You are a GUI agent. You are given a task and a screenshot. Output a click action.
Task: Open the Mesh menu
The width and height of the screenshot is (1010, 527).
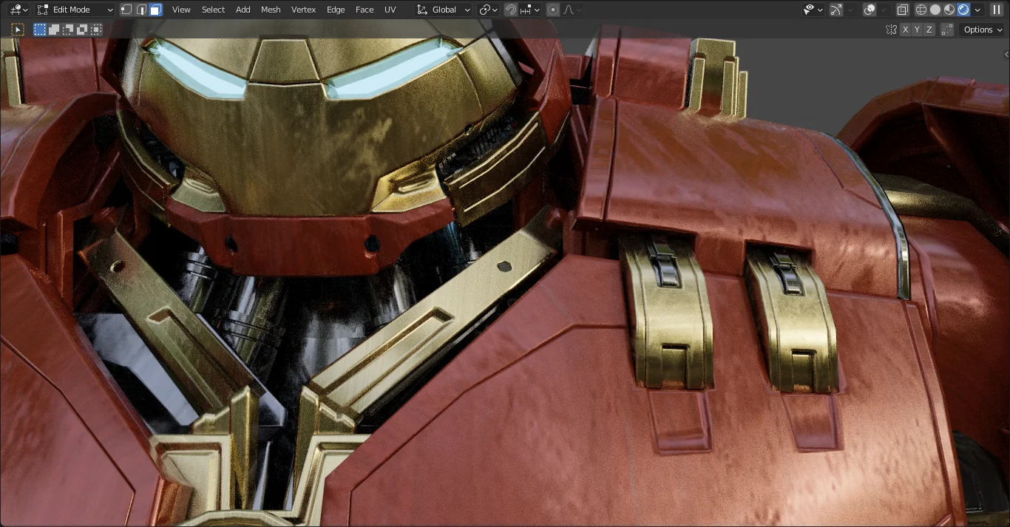tap(271, 10)
